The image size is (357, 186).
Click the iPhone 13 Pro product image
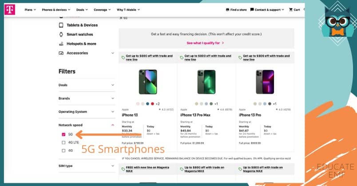tap(265, 82)
